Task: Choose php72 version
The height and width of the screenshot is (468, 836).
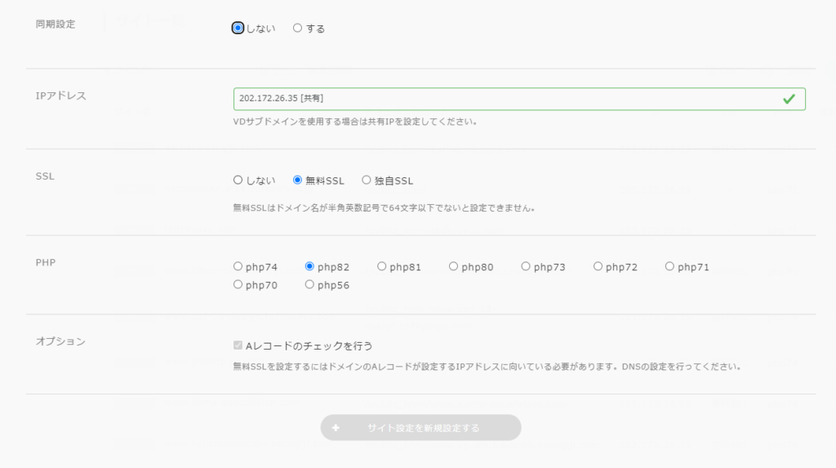Action: (x=598, y=266)
